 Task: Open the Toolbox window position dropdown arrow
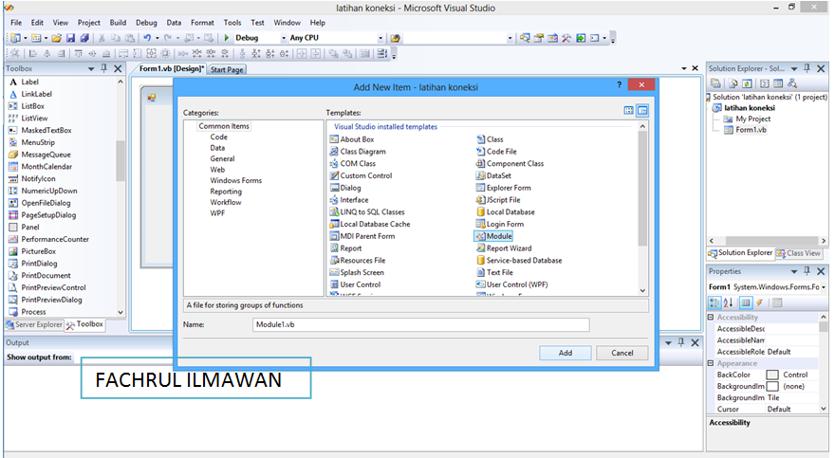91,68
